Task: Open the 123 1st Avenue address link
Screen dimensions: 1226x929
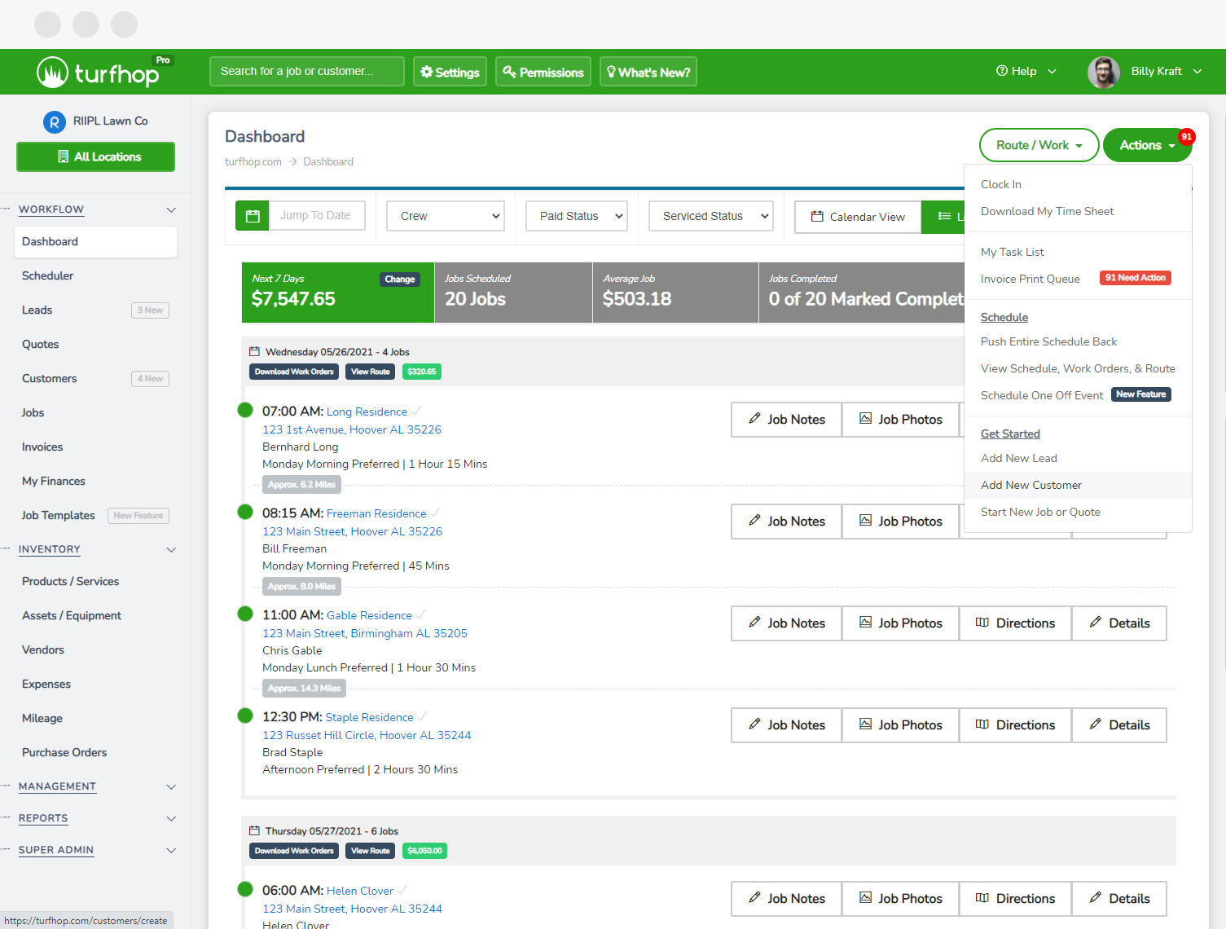Action: [351, 429]
